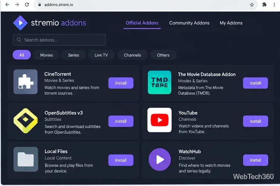The width and height of the screenshot is (280, 186).
Task: Reload the page with the refresh icon
Action: 27,4
